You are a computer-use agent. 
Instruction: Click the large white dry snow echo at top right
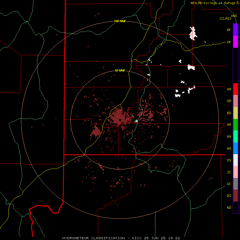pos(193,33)
